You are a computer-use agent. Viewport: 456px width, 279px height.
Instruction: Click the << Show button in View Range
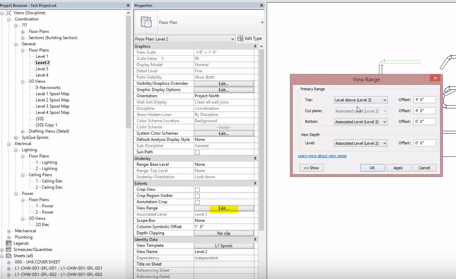(311, 168)
